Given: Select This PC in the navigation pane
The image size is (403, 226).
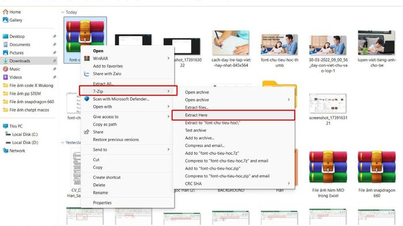Looking at the screenshot, I should (x=16, y=126).
